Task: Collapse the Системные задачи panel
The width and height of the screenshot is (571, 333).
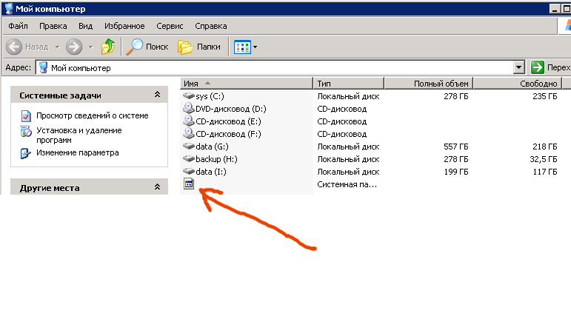Action: (156, 95)
